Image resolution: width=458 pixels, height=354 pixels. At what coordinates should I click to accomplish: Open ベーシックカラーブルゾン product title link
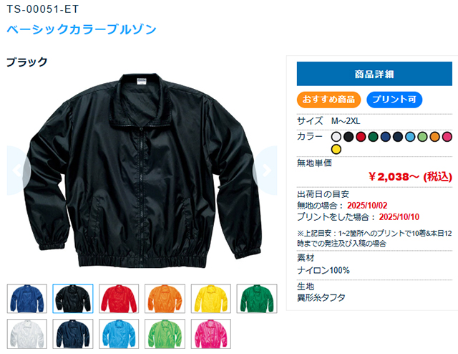[x=82, y=29]
